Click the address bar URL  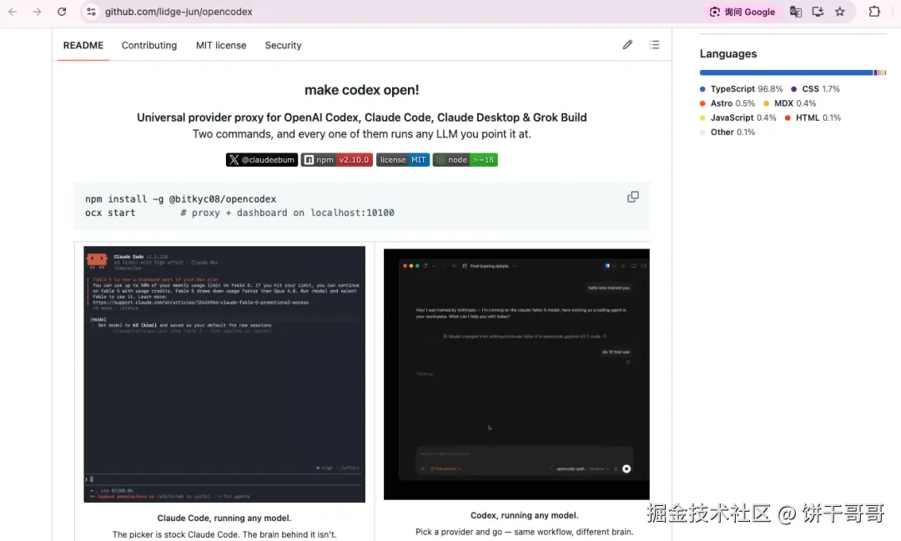[179, 12]
